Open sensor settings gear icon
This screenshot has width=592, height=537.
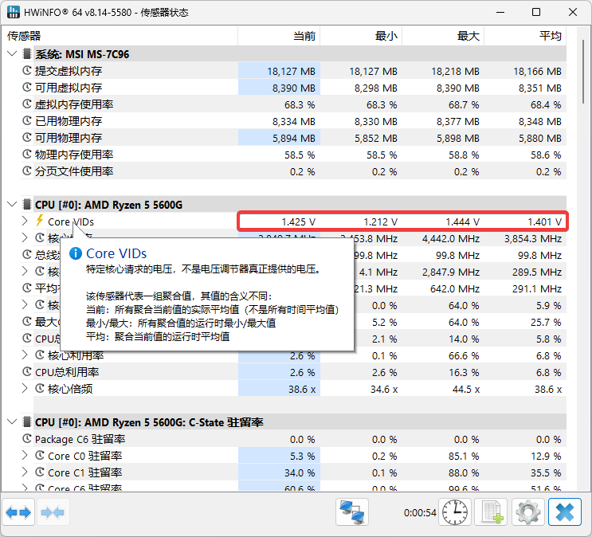(527, 512)
